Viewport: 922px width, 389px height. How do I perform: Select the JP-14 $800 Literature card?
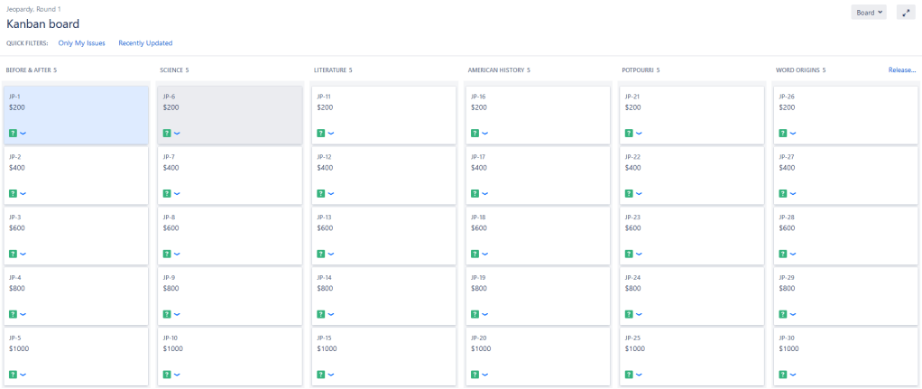383,294
